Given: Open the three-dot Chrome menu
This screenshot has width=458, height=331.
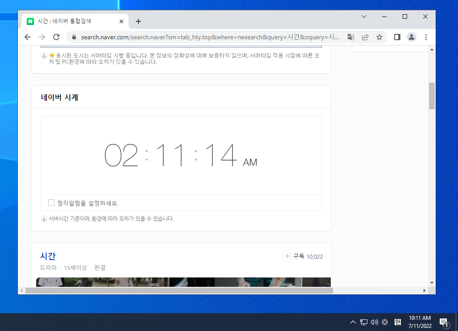Looking at the screenshot, I should point(426,37).
